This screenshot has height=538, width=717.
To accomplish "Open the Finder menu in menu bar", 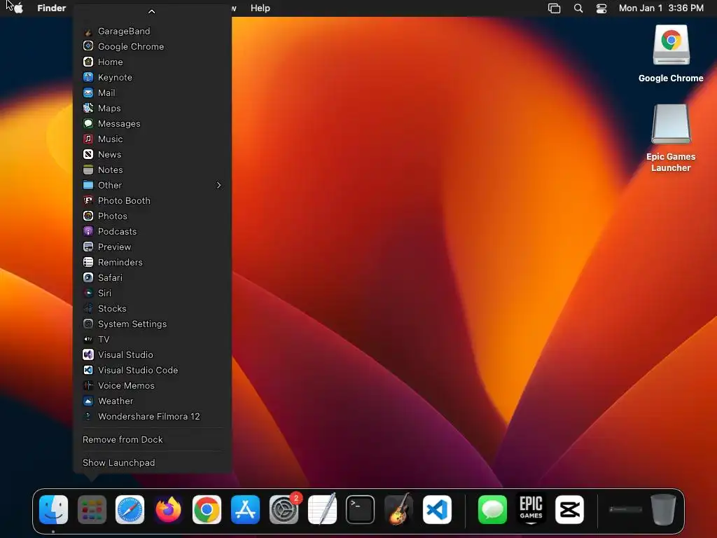I will 52,8.
